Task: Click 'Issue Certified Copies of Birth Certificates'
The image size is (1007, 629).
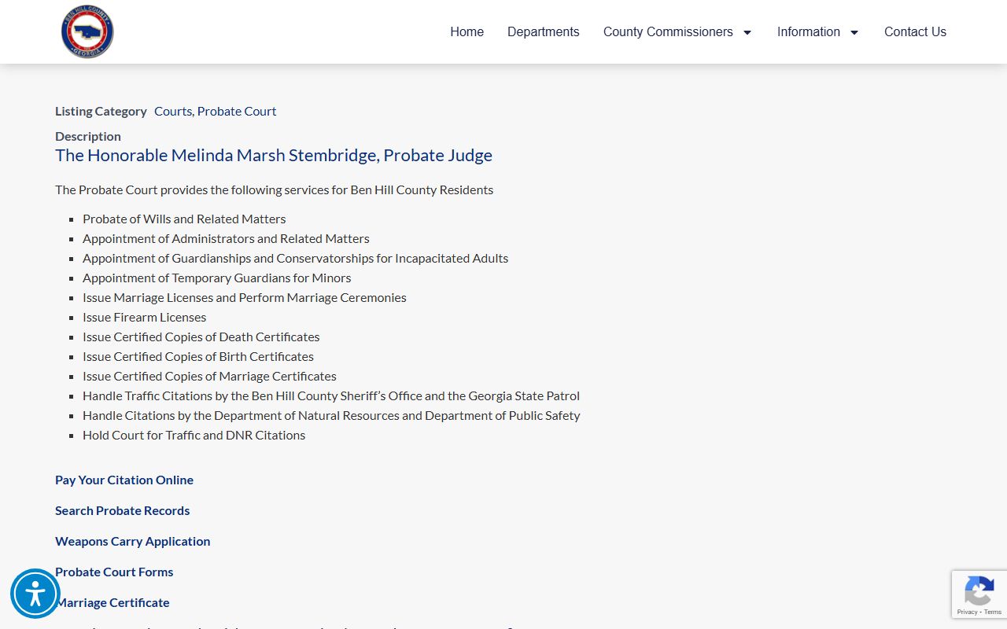Action: point(198,356)
